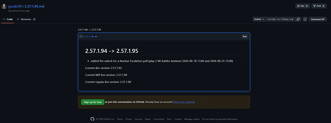Open the Sign in to comment link

184,102
